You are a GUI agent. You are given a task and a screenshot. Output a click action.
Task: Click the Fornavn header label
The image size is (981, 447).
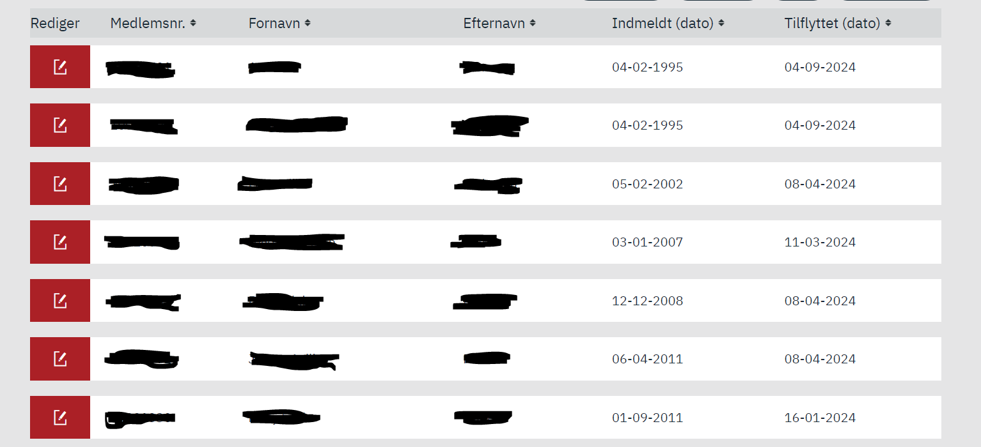click(x=274, y=24)
